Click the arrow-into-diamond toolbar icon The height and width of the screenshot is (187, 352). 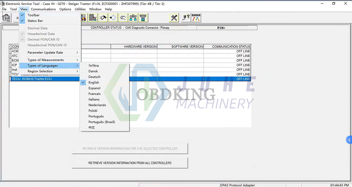113,18
